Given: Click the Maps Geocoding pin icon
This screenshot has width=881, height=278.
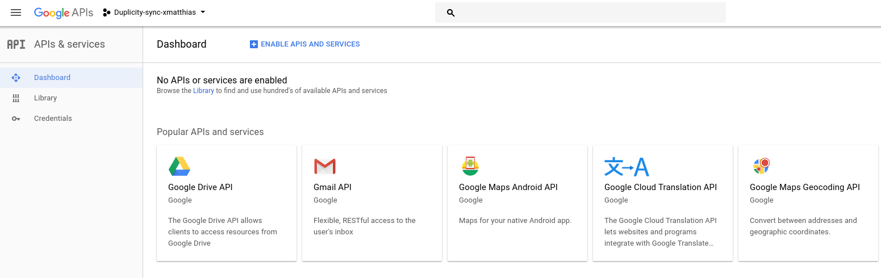Looking at the screenshot, I should [761, 166].
